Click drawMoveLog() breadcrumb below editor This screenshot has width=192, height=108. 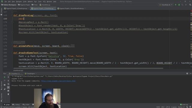(x=18, y=70)
